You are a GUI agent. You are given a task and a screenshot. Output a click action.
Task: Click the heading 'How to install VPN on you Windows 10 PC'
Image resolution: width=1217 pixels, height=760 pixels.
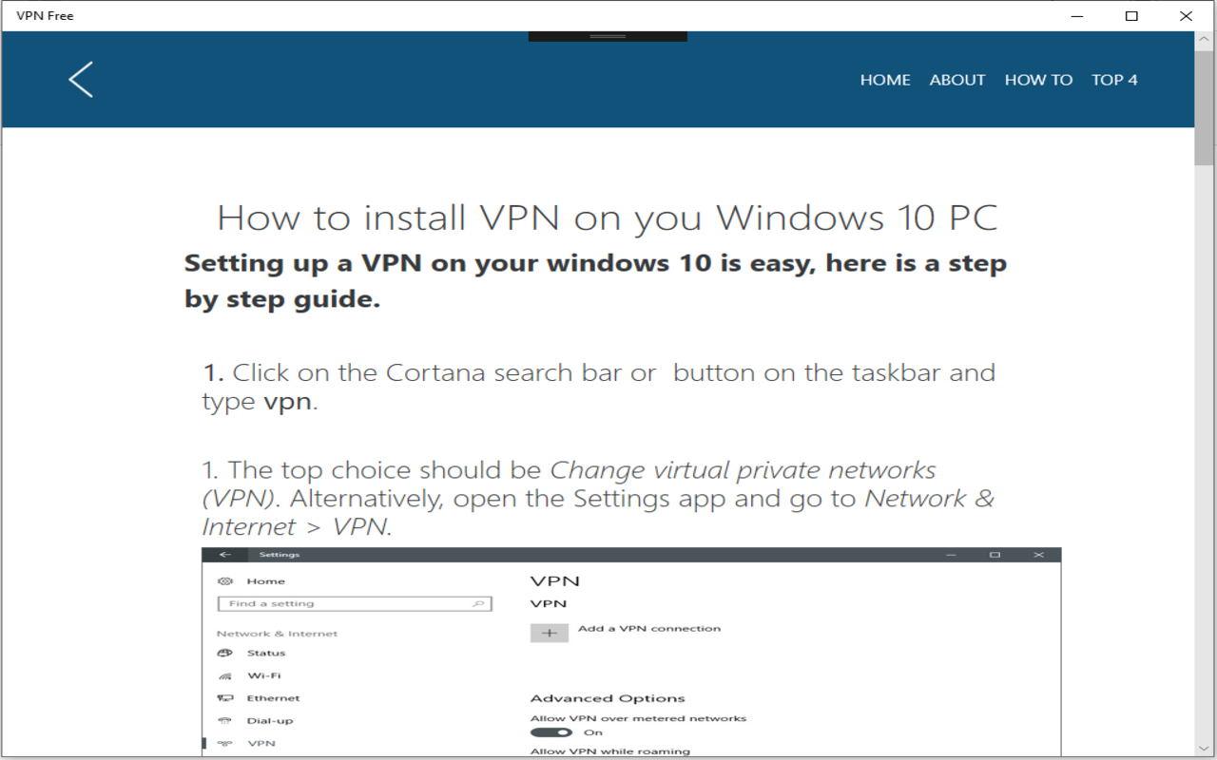pos(608,218)
